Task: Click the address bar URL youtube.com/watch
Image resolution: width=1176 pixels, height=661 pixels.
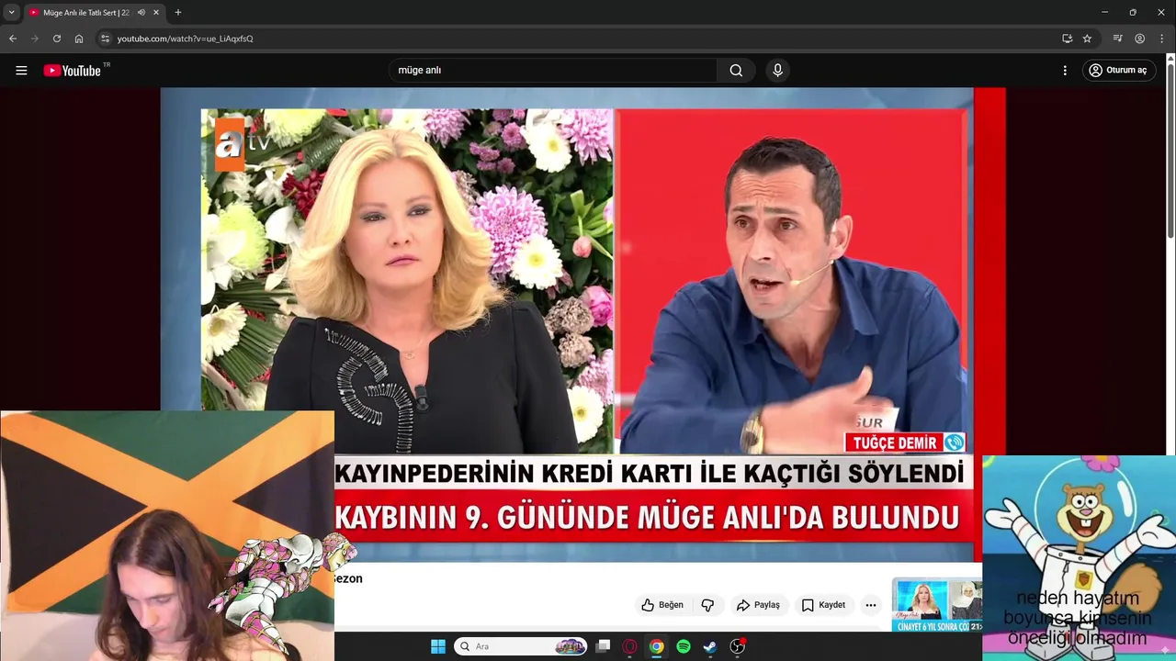Action: 185,39
